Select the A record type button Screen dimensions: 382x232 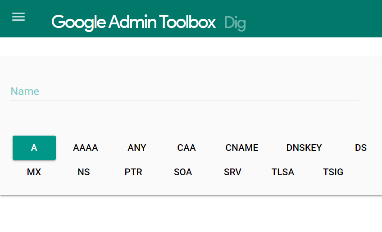pyautogui.click(x=34, y=148)
